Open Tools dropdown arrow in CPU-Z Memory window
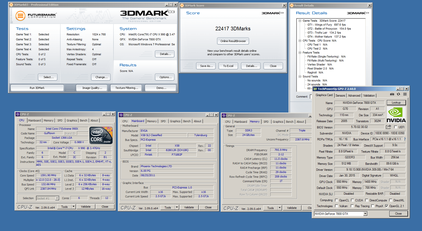Viewport: 422px width, 231px height. pos(280,208)
